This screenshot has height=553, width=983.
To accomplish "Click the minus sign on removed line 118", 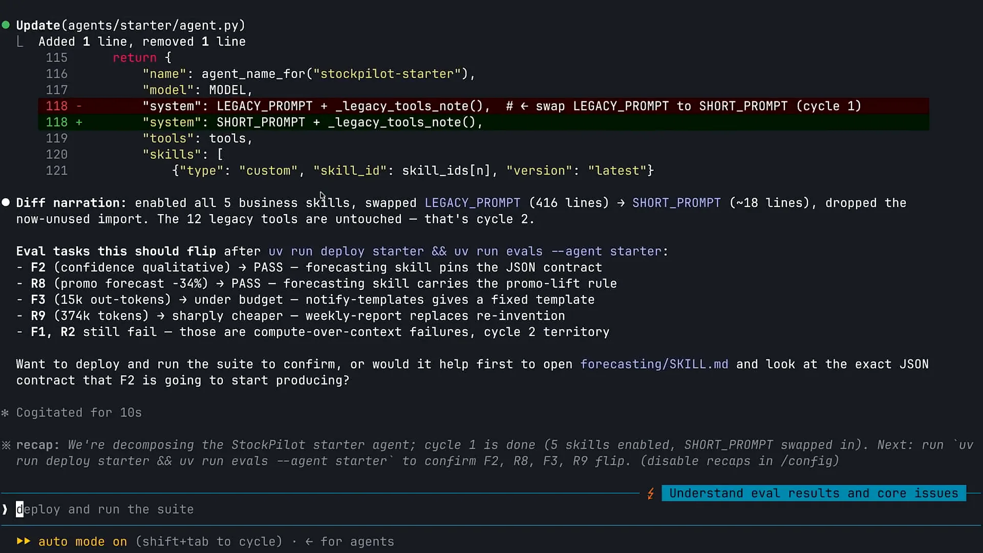I will click(x=79, y=106).
